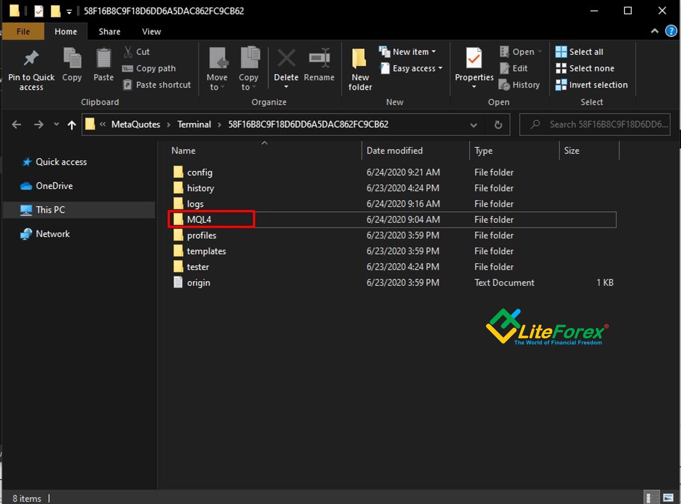Collapse the ribbon with the chevron
Image resolution: width=681 pixels, height=504 pixels.
654,31
